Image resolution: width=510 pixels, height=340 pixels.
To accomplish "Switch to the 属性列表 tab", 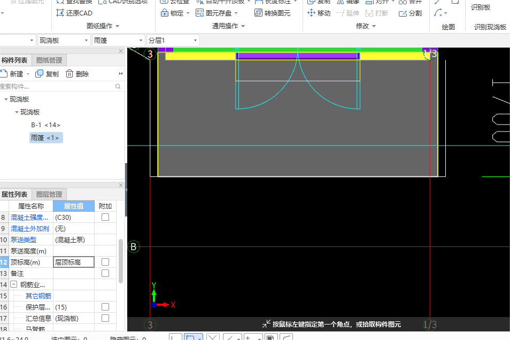I will [15, 194].
